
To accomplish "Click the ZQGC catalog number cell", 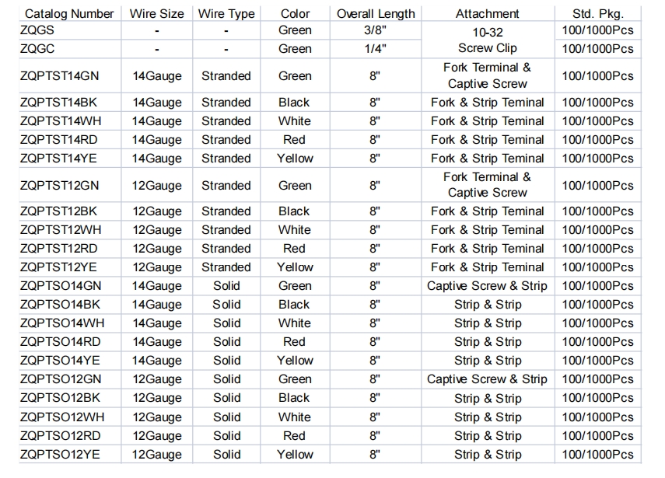I will pyautogui.click(x=37, y=48).
